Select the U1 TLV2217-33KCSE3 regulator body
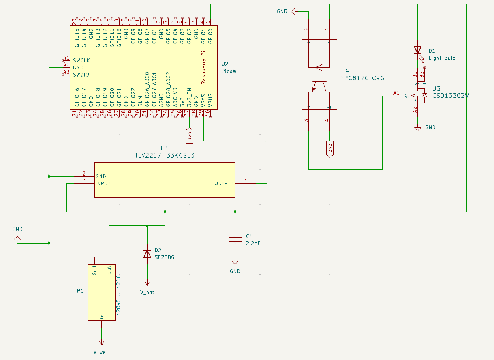The height and width of the screenshot is (360, 494). pyautogui.click(x=165, y=180)
